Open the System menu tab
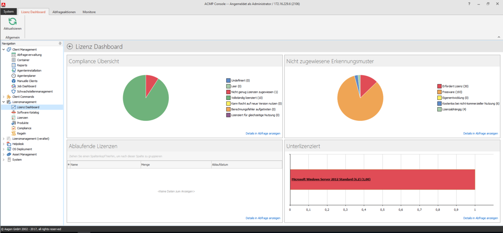The image size is (503, 233). pos(9,12)
